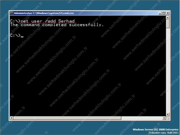Click the 'net user /add Serhad' command text
Screen dimensions: 180x135
coord(48,21)
